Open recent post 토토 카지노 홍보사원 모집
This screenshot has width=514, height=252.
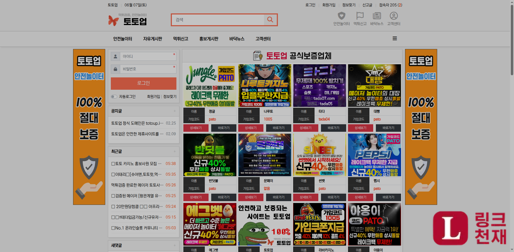pos(137,164)
